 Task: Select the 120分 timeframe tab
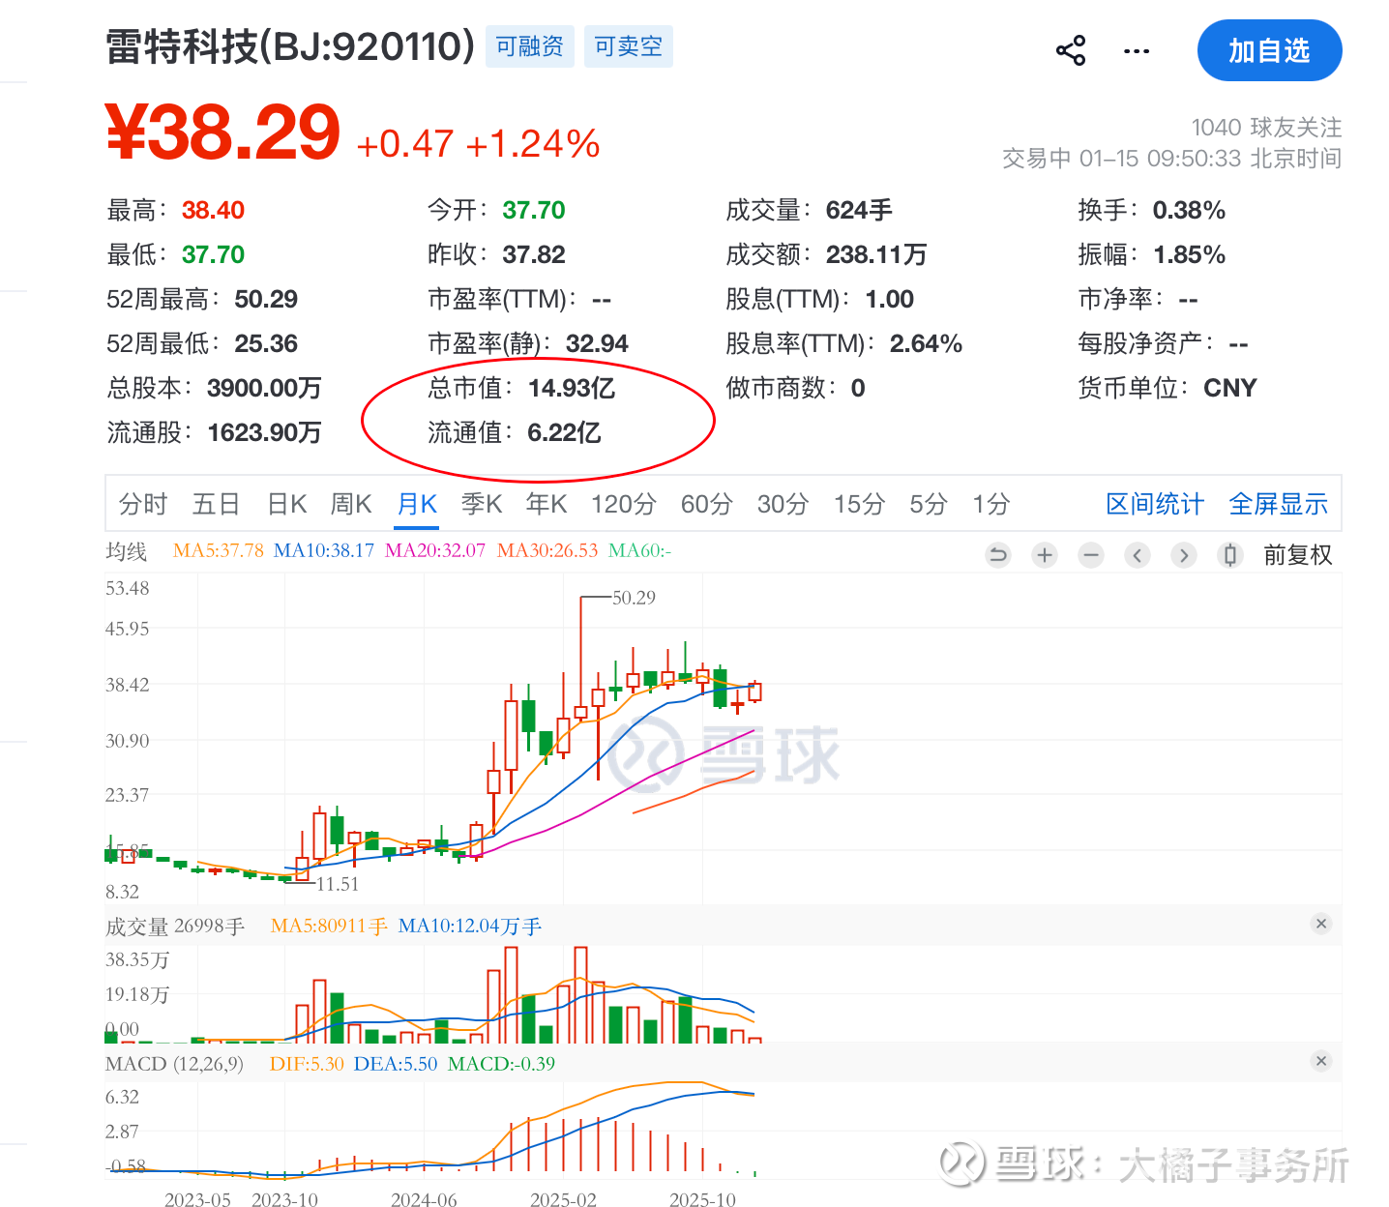pos(624,504)
